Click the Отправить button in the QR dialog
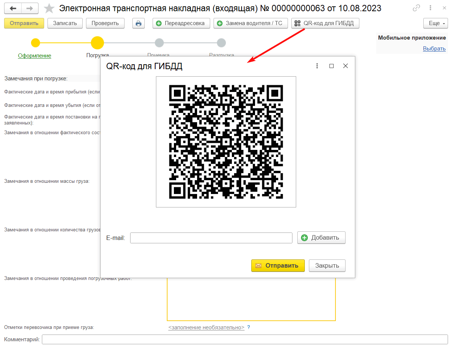 point(278,266)
